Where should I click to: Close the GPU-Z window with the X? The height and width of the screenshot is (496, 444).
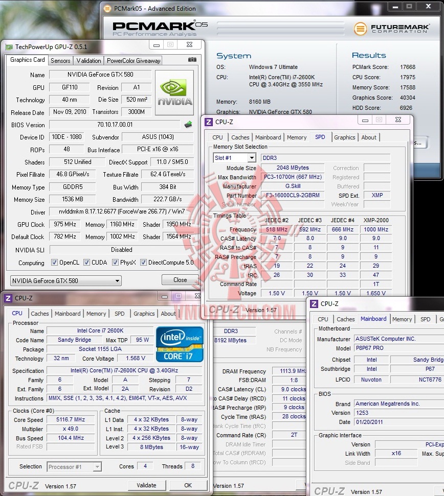pyautogui.click(x=189, y=44)
